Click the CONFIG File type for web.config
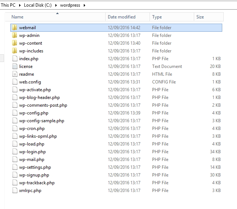237x209 pixels. pos(164,82)
